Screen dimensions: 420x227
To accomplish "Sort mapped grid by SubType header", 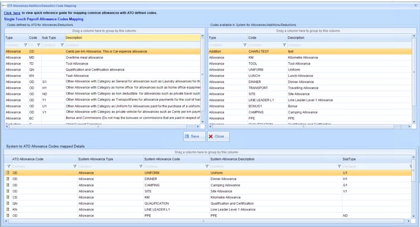I will point(376,159).
